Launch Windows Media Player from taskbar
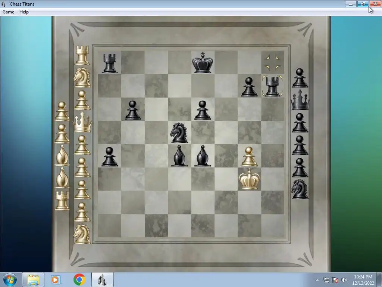 pyautogui.click(x=56, y=280)
